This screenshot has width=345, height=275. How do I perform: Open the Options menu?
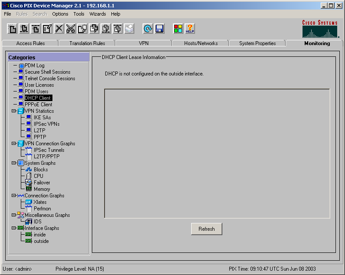60,14
